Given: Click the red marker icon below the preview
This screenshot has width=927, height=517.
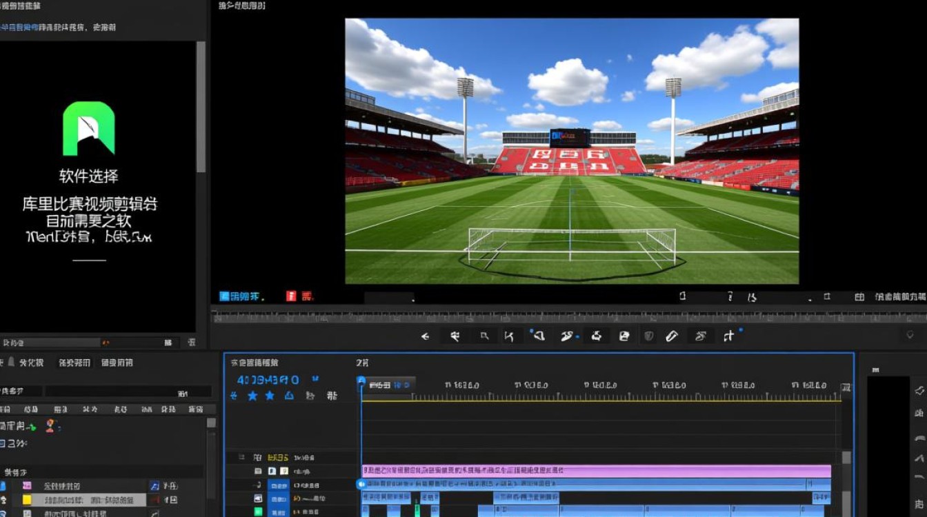Looking at the screenshot, I should [x=292, y=296].
